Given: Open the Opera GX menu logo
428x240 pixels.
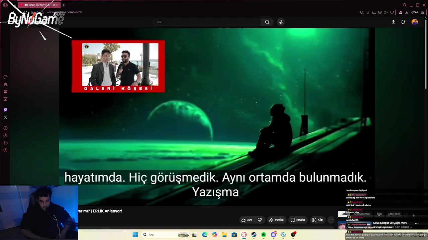Looking at the screenshot, I should coord(5,5).
